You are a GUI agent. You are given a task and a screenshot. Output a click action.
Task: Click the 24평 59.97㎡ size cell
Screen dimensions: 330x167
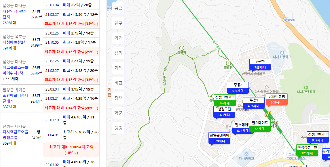click(x=36, y=14)
